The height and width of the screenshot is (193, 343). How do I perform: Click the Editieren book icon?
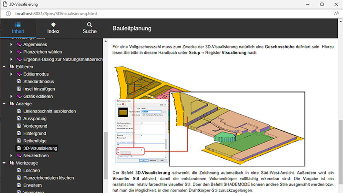(12, 67)
